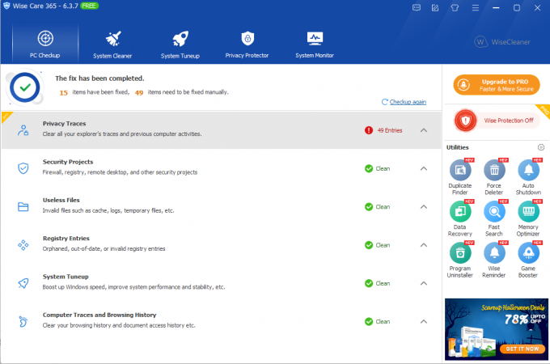This screenshot has width=550, height=364.
Task: Open the Fast Search utility
Action: click(x=494, y=218)
